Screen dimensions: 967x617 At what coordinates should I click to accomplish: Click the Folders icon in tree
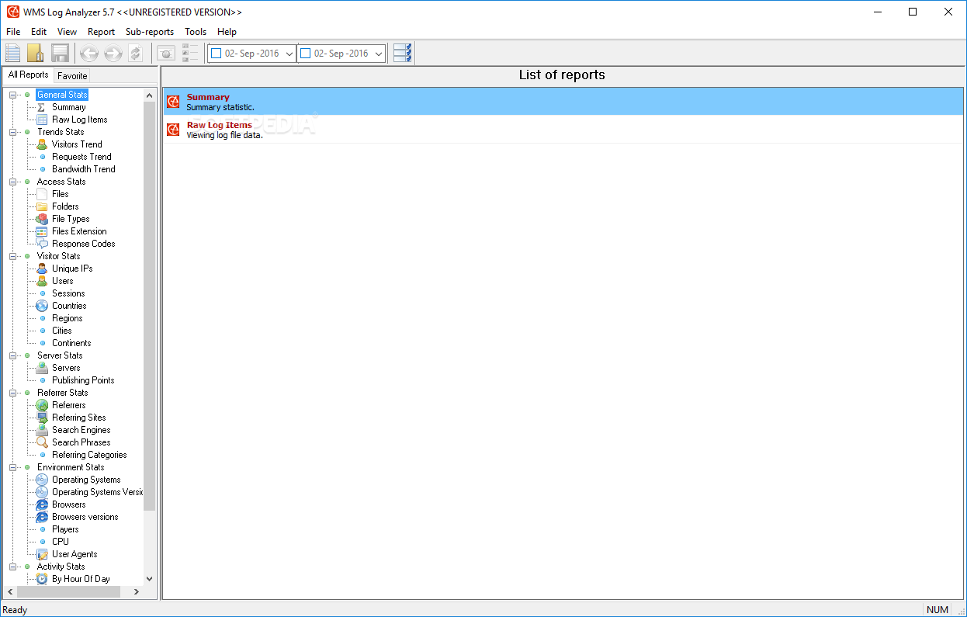tap(42, 206)
